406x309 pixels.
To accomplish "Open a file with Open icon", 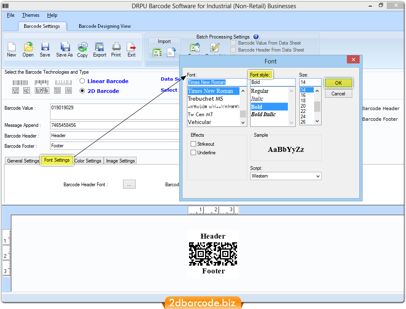I will click(x=28, y=47).
